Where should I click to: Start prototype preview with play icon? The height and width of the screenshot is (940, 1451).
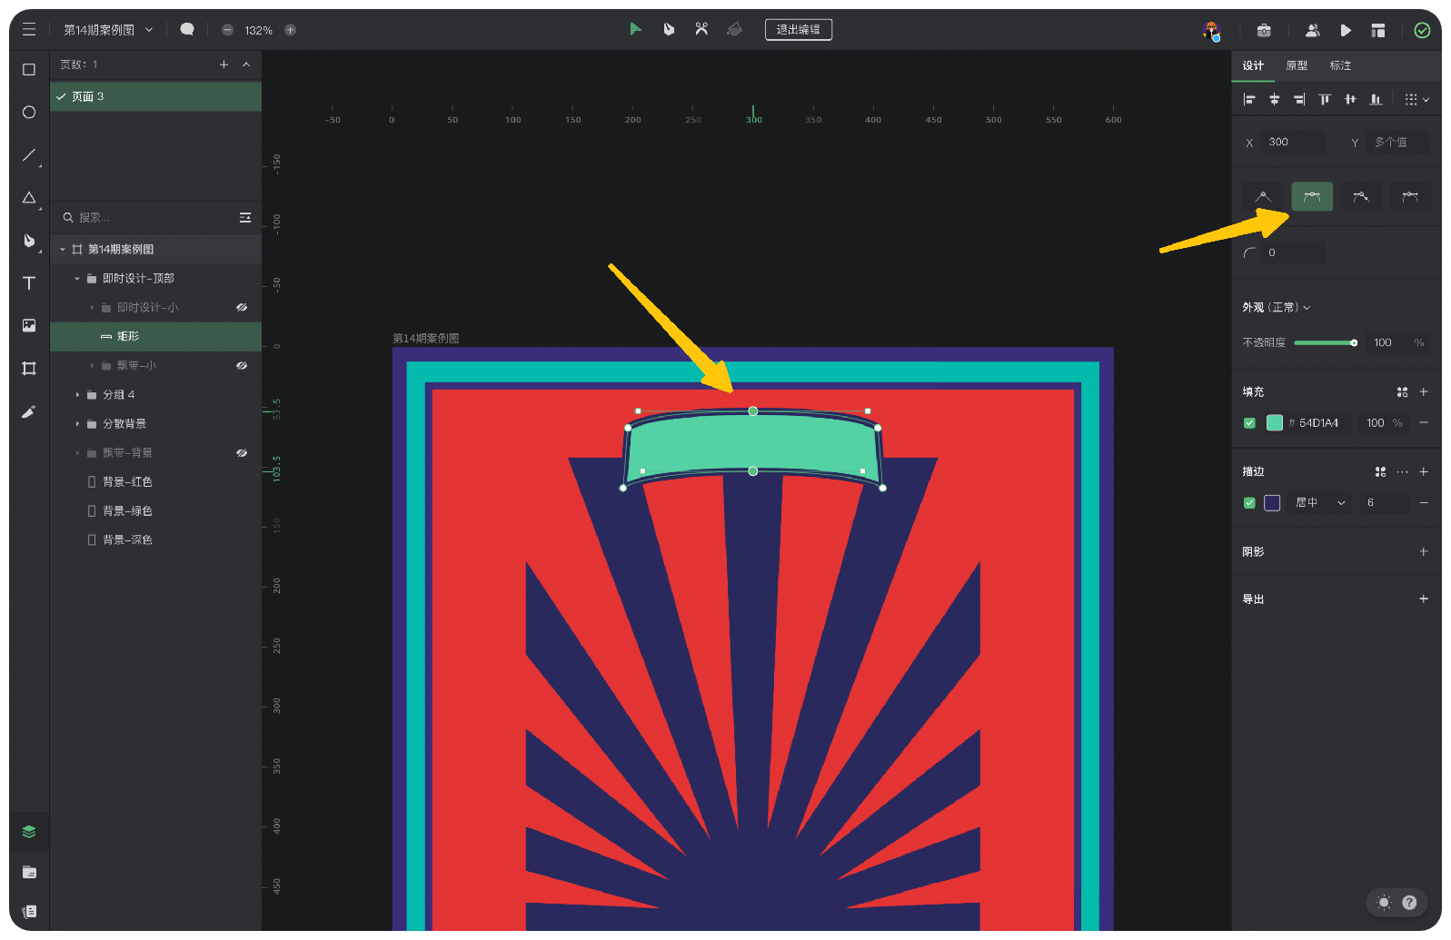point(1346,30)
